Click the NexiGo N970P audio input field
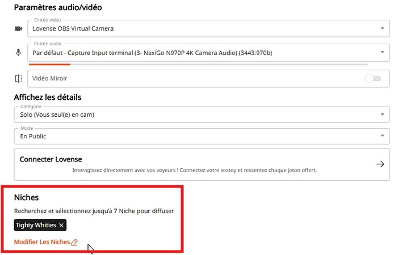This screenshot has width=394, height=255. click(x=208, y=52)
